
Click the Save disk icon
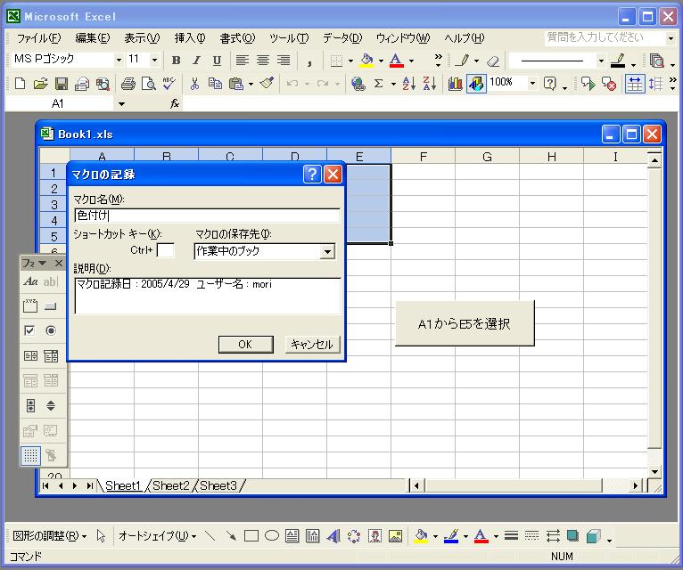click(x=61, y=83)
